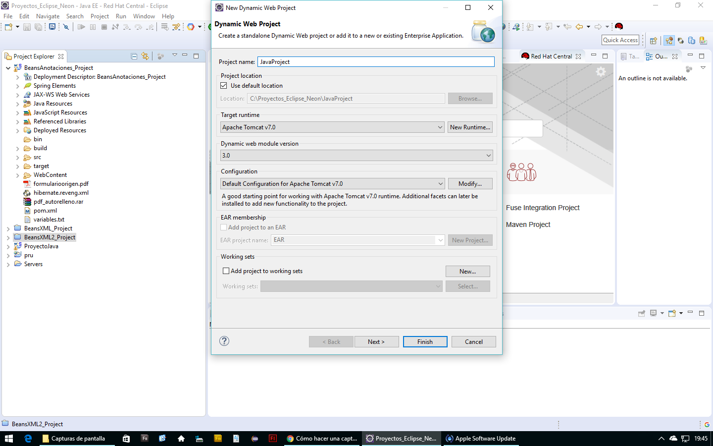Check Add project to working sets
Viewport: 713px width, 446px height.
(x=226, y=271)
